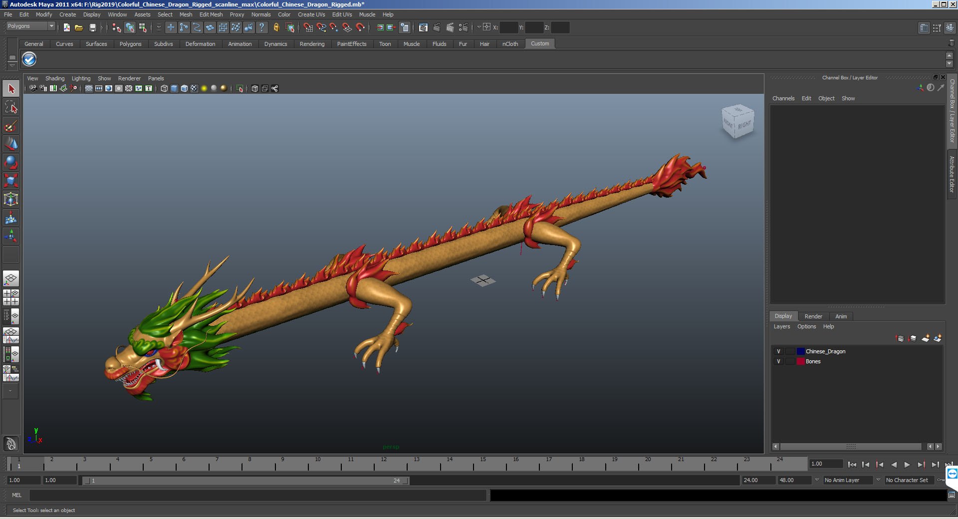This screenshot has width=958, height=519.
Task: Toggle visibility of Bones layer
Action: pos(778,361)
